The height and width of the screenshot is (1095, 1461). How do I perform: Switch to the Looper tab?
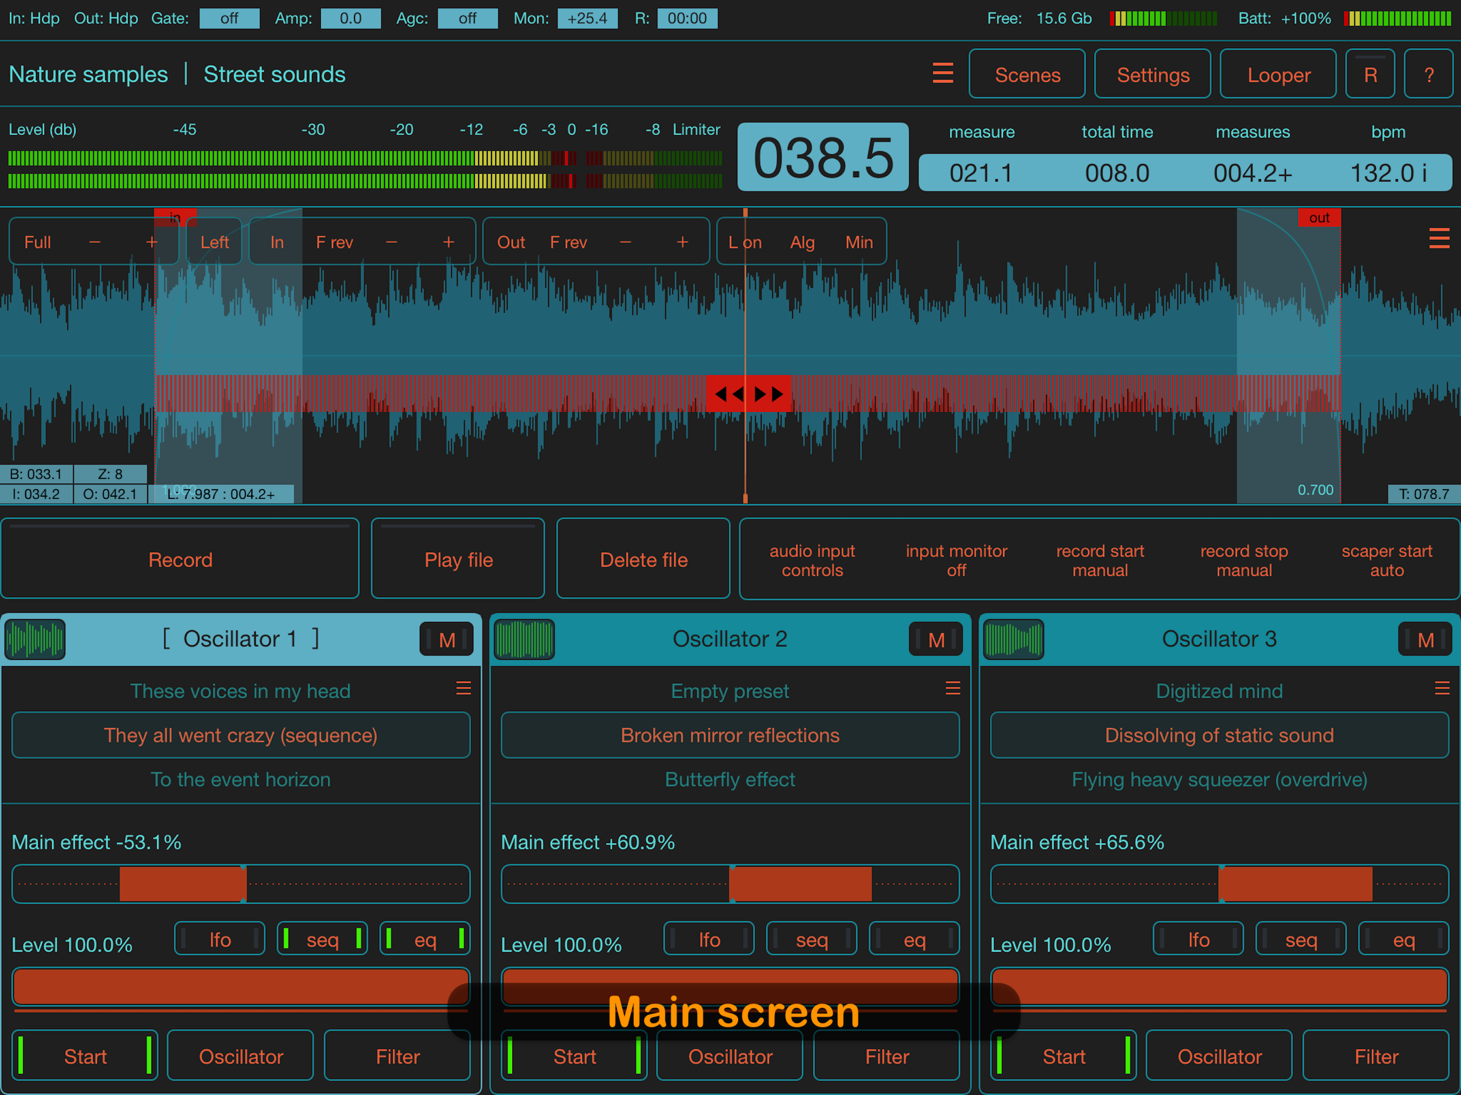tap(1278, 75)
